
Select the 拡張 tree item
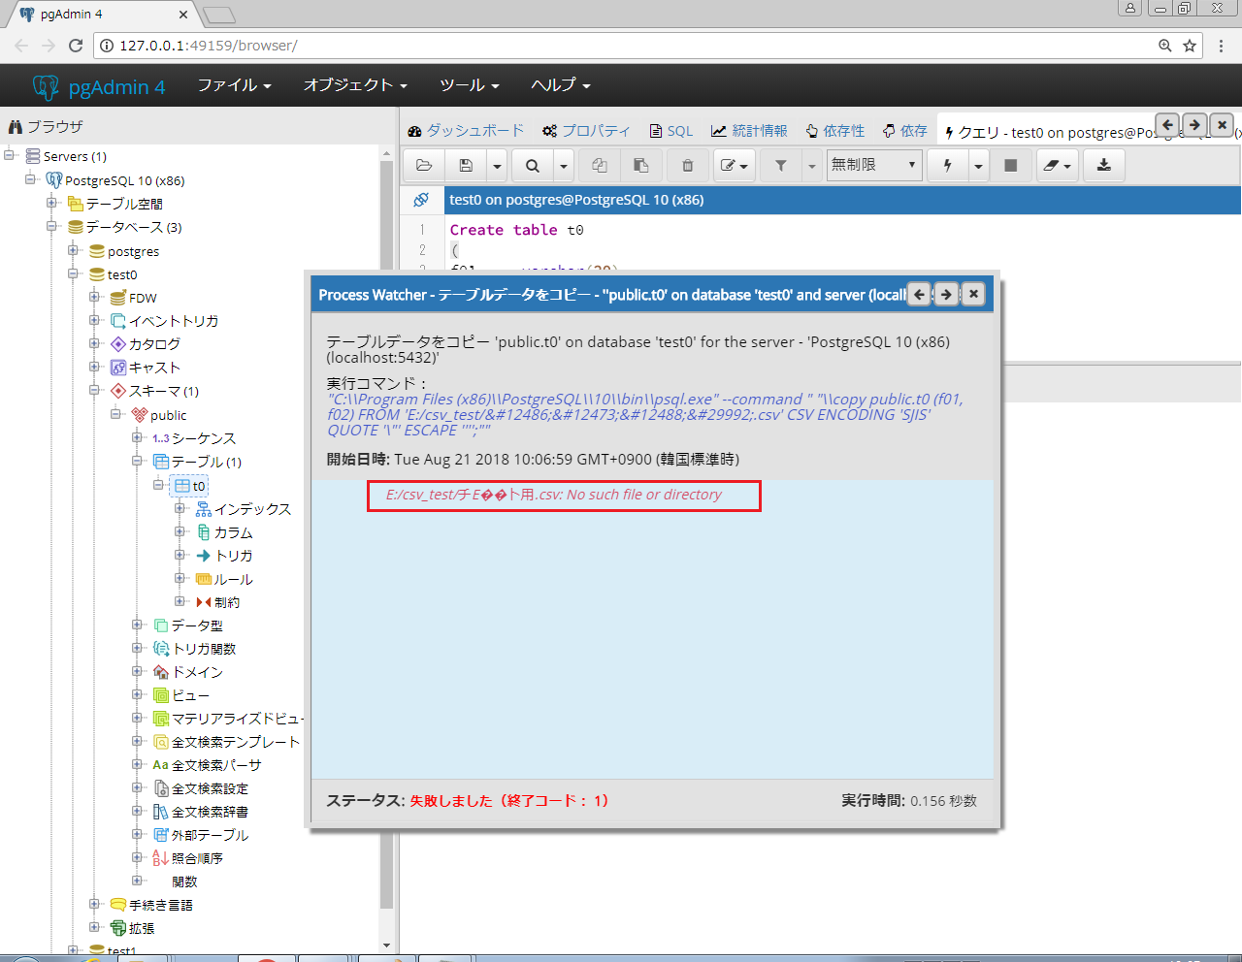[142, 928]
